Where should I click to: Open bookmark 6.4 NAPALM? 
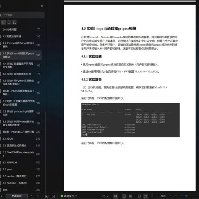[20, 163]
